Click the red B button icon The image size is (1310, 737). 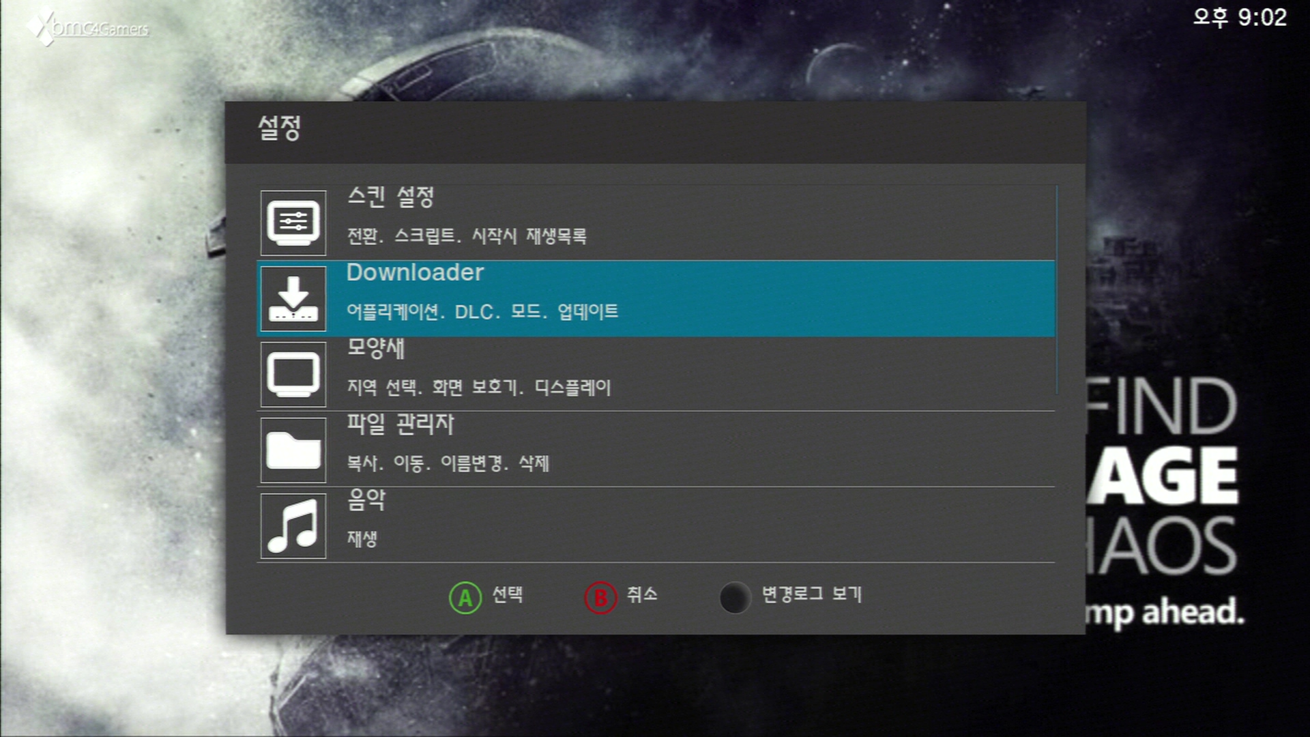600,598
